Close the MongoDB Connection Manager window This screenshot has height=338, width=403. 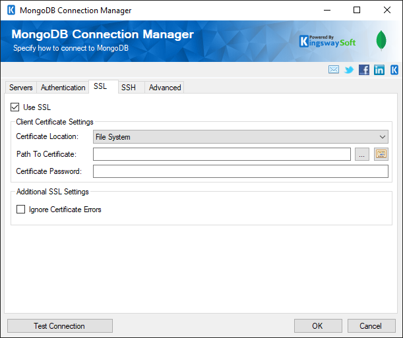[387, 10]
